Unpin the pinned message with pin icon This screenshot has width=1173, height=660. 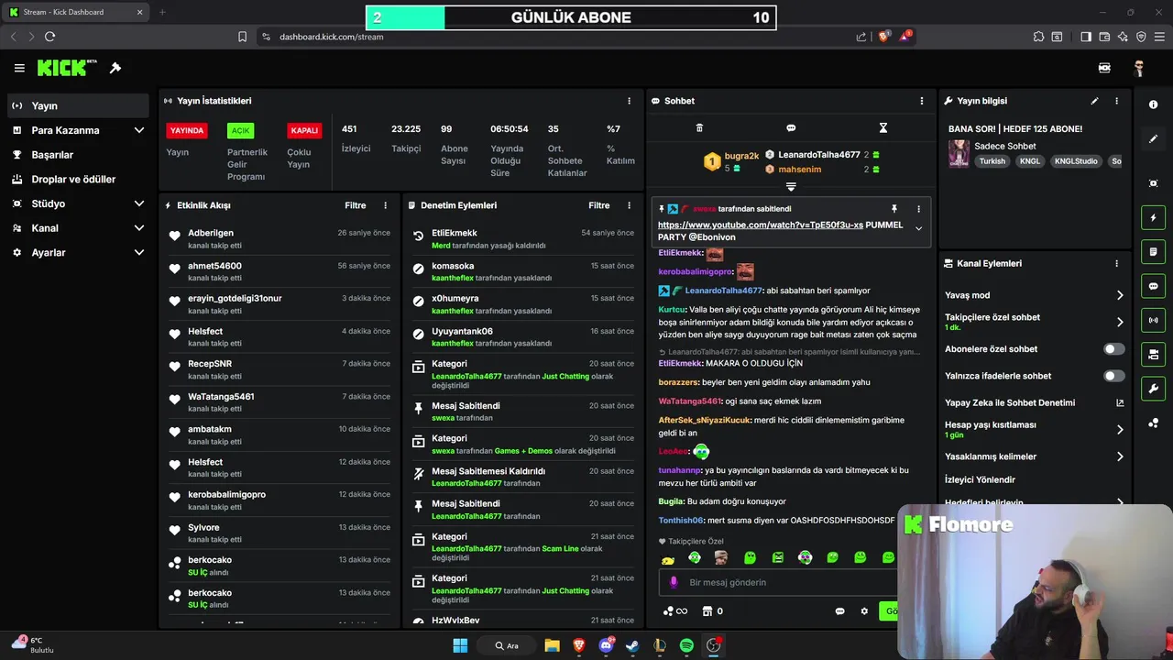[x=893, y=209]
